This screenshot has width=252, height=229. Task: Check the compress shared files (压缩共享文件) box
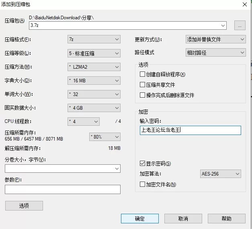click(142, 85)
